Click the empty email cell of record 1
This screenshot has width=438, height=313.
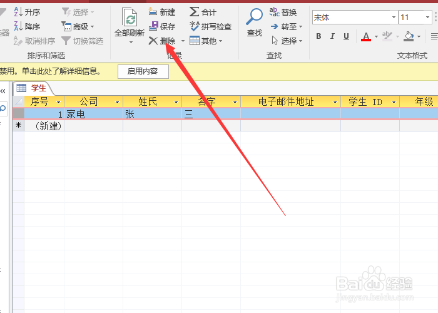point(290,114)
